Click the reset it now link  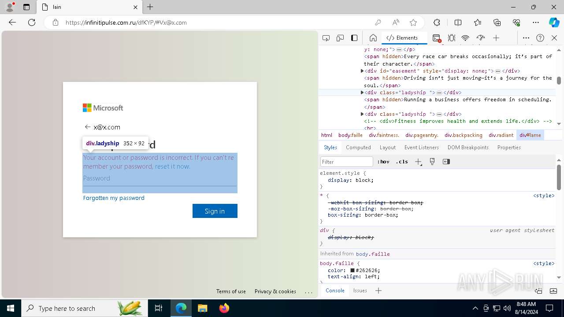tap(172, 166)
